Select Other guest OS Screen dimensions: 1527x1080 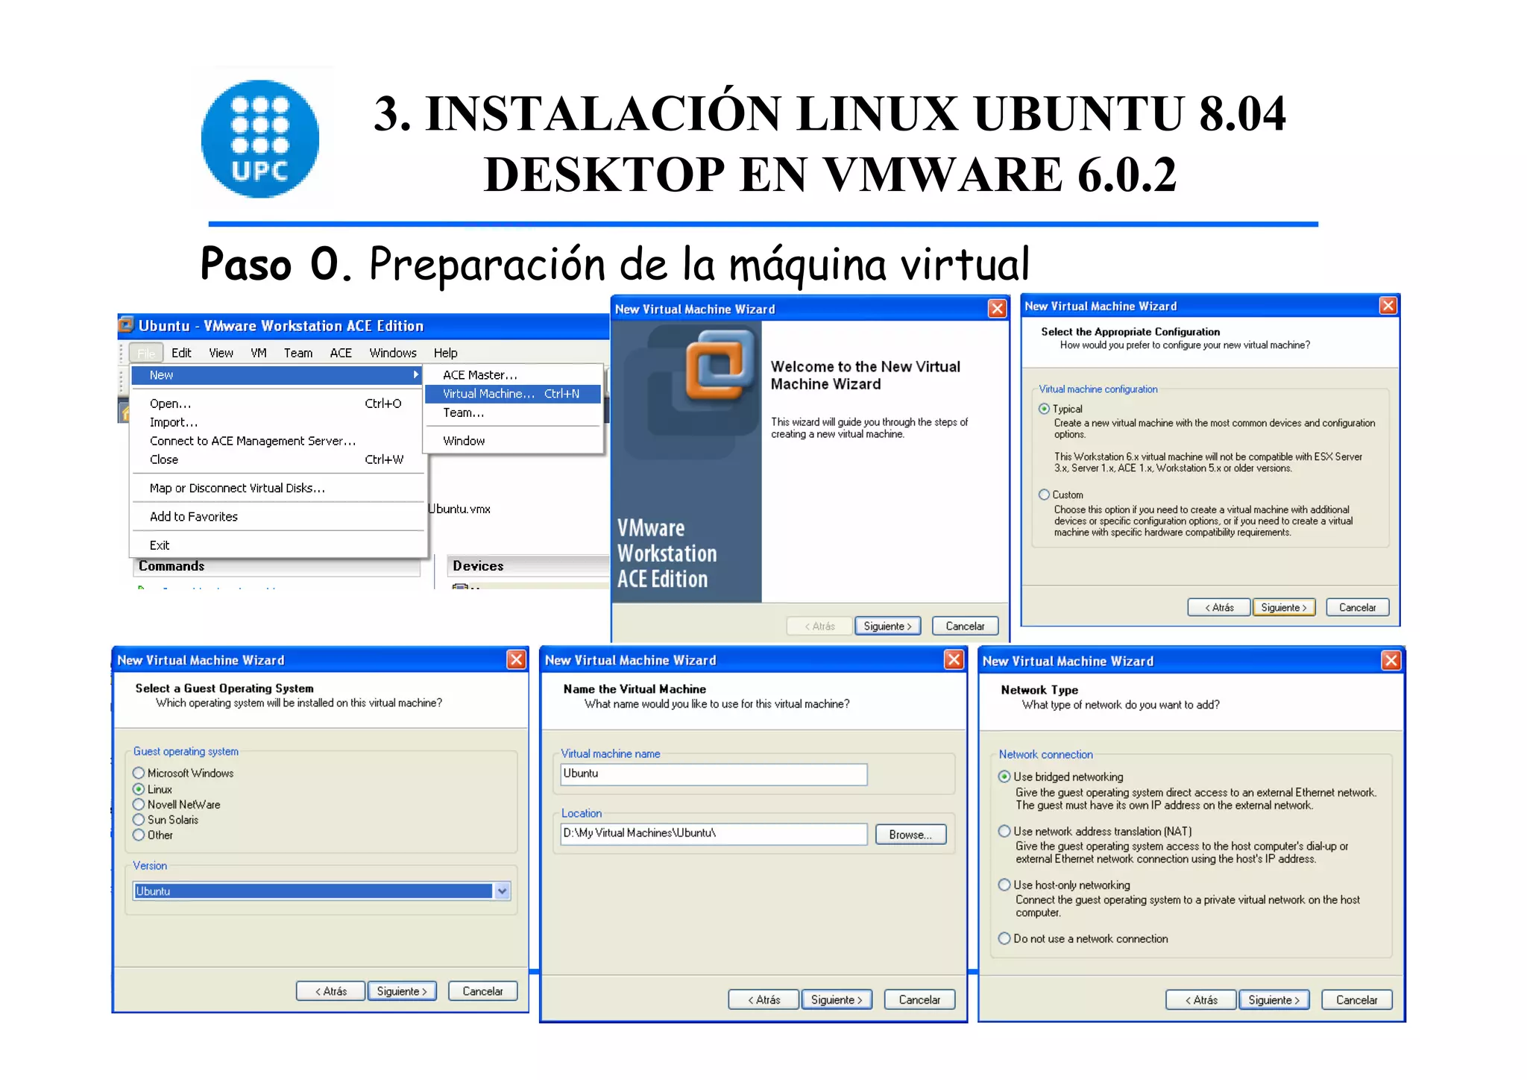coord(139,835)
